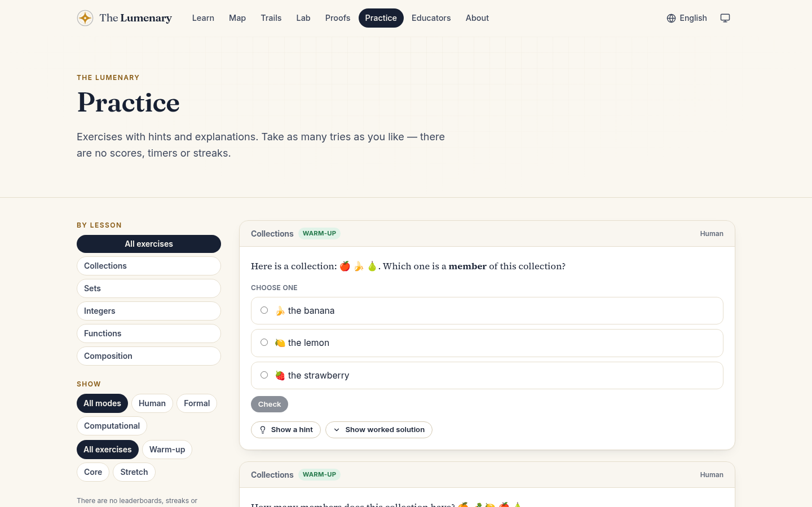
Task: Show only Stretch exercises
Action: pyautogui.click(x=134, y=472)
